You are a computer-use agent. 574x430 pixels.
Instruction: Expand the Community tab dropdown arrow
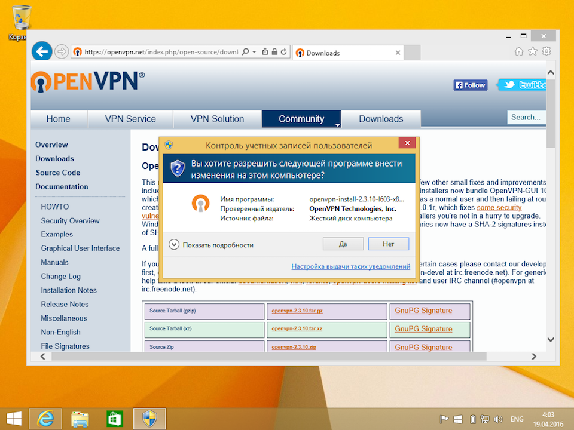[337, 125]
